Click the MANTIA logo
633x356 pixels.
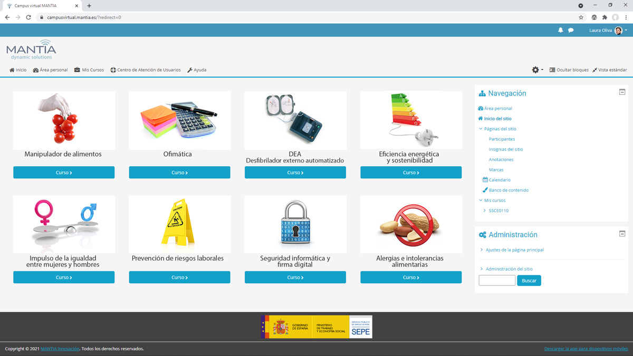(x=31, y=50)
